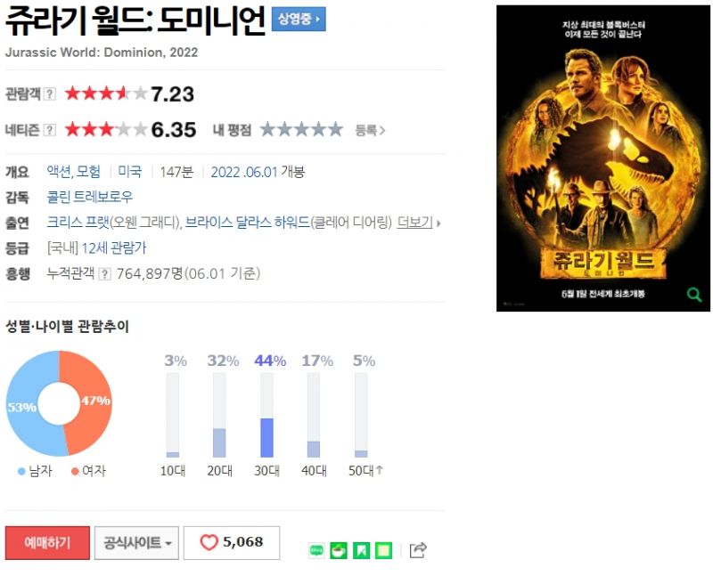Share to Naver Cafe with coffee cup icon

[x=339, y=550]
